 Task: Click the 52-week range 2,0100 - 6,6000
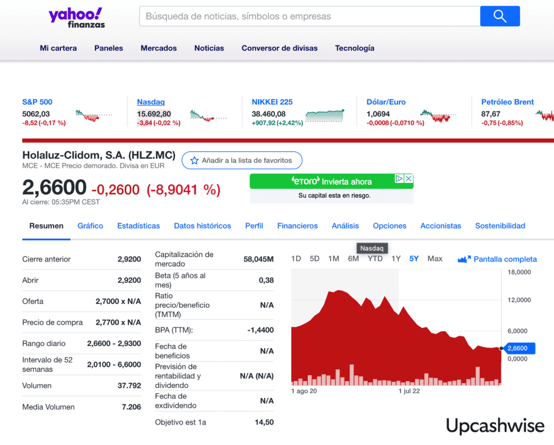tap(114, 365)
